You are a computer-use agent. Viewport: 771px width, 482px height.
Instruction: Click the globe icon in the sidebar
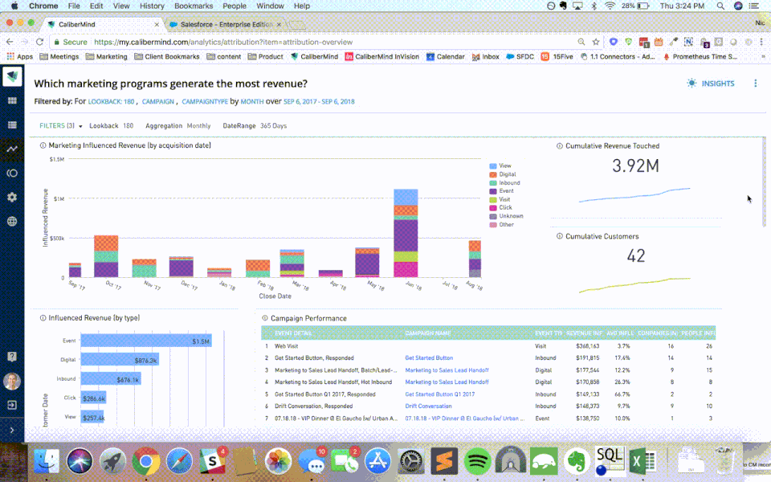point(12,221)
